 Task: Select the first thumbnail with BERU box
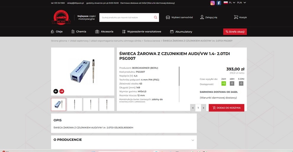(58, 104)
